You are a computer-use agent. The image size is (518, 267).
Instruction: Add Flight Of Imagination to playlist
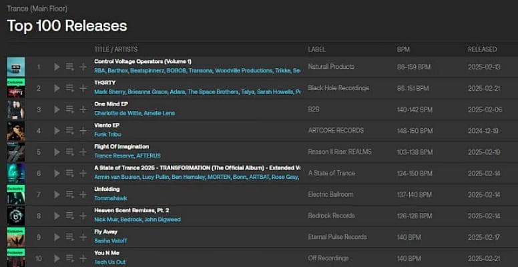point(83,152)
